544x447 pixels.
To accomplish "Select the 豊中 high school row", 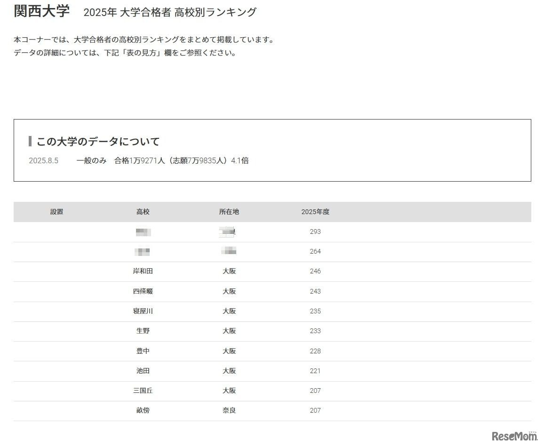I will (x=143, y=351).
